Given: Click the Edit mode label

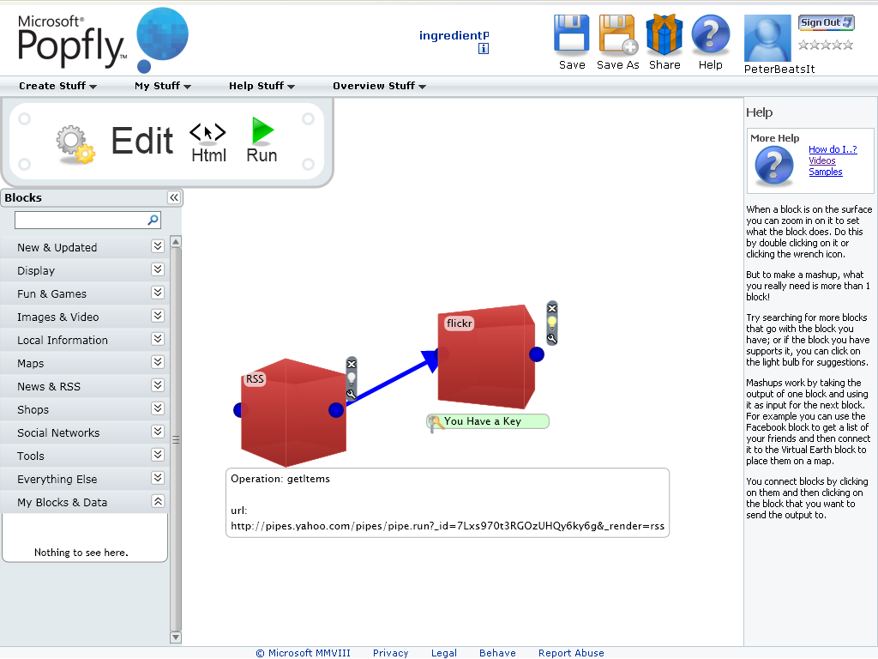Looking at the screenshot, I should pyautogui.click(x=142, y=140).
